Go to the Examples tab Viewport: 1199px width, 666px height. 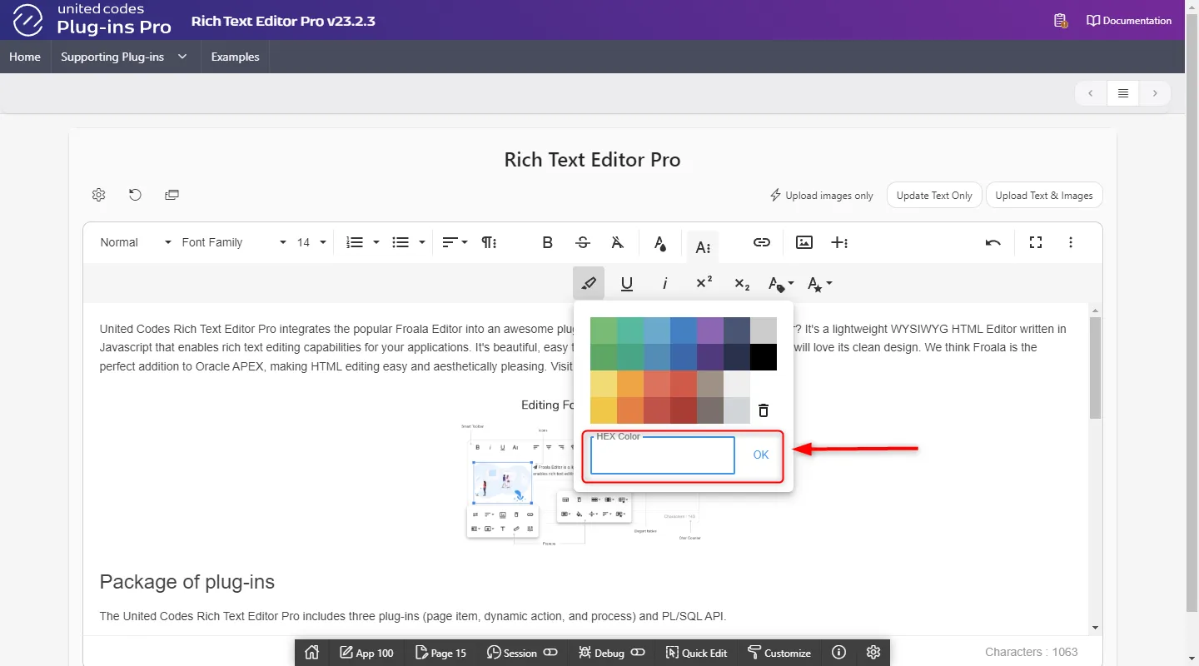[x=235, y=57]
